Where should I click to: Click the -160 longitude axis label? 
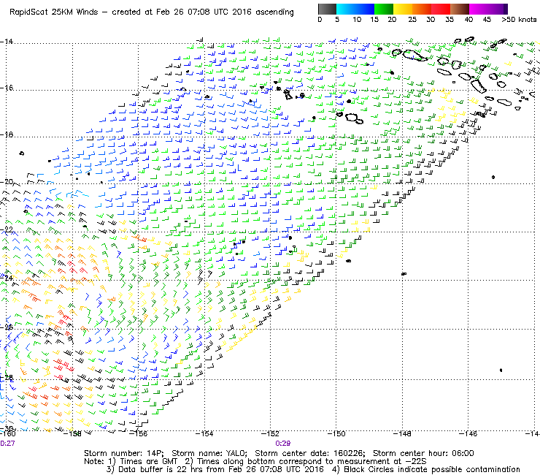click(x=8, y=433)
